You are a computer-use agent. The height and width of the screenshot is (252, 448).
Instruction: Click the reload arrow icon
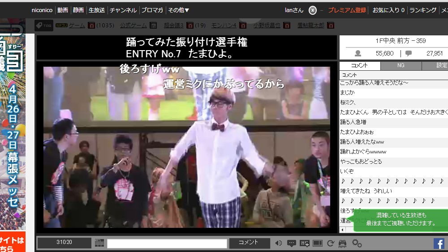[x=331, y=243]
